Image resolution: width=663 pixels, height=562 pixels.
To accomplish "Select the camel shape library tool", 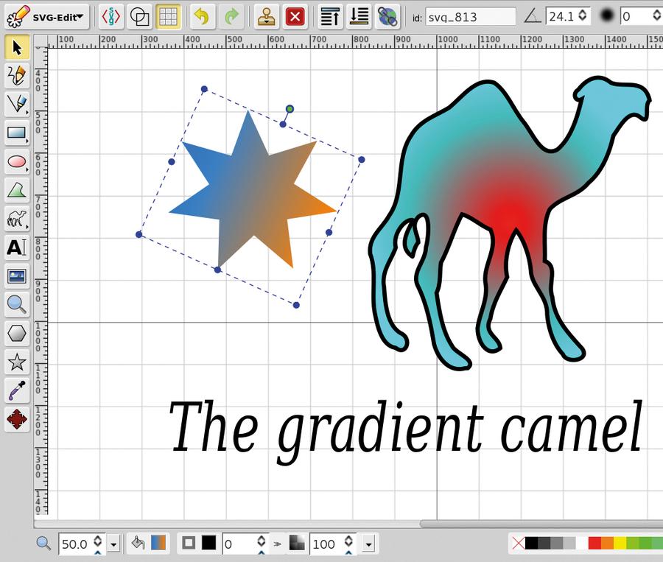I will tap(17, 219).
